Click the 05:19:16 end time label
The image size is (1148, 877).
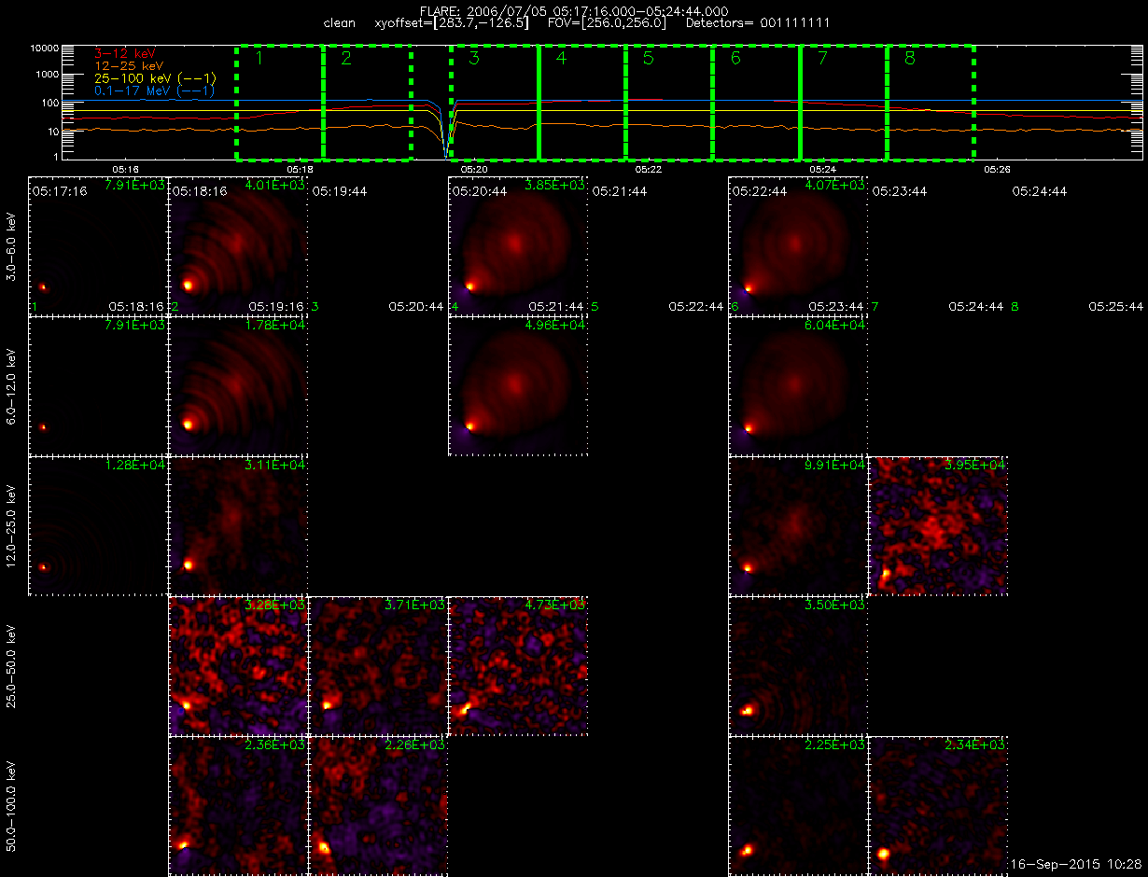click(x=276, y=306)
